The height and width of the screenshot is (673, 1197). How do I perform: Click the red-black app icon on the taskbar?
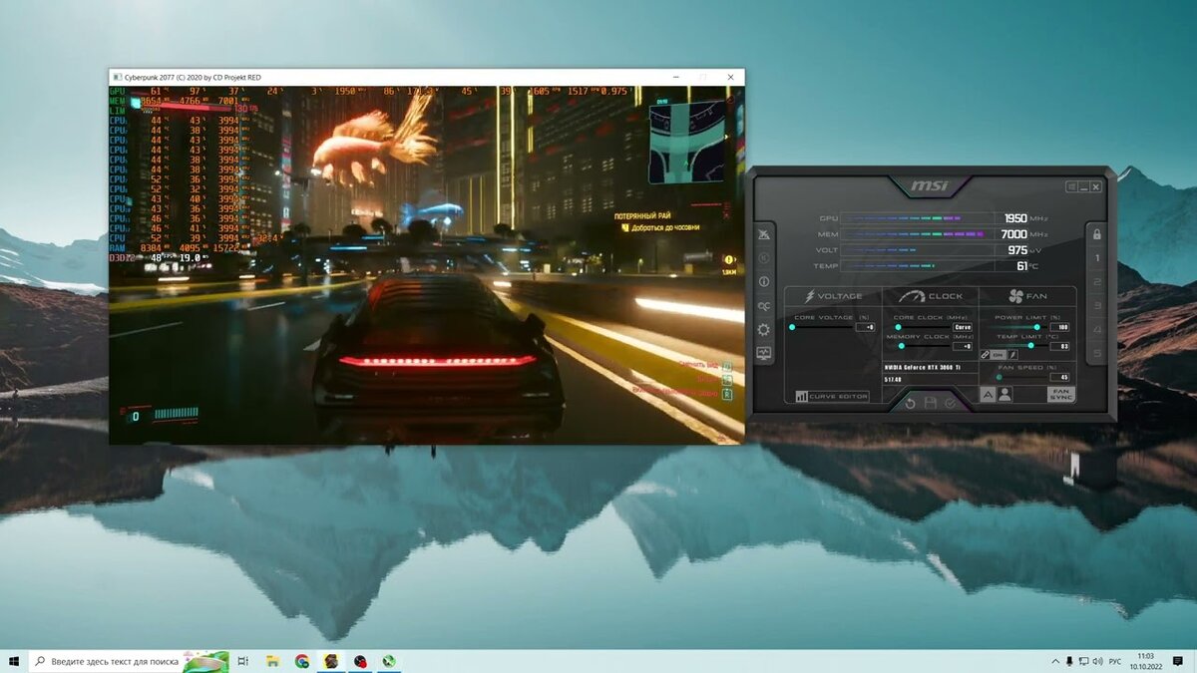(360, 661)
